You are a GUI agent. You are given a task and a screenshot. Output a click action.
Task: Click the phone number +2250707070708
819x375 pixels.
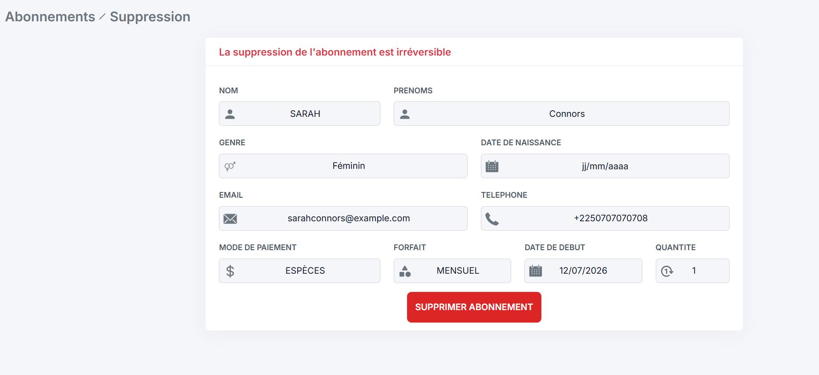coord(611,218)
